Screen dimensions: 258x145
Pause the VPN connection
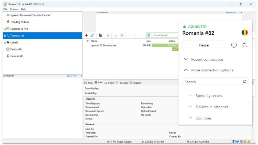click(204, 45)
